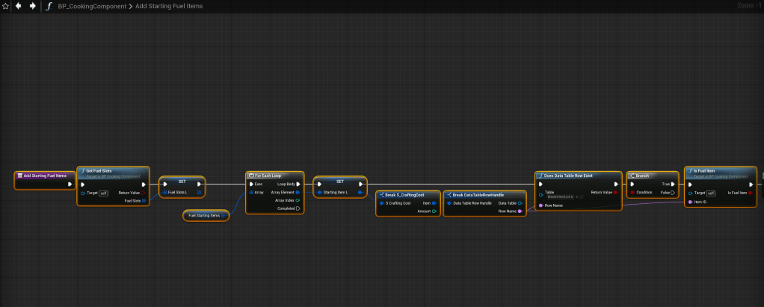The height and width of the screenshot is (307, 764).
Task: Click the Data Table Row Handle input pin
Action: pyautogui.click(x=449, y=203)
